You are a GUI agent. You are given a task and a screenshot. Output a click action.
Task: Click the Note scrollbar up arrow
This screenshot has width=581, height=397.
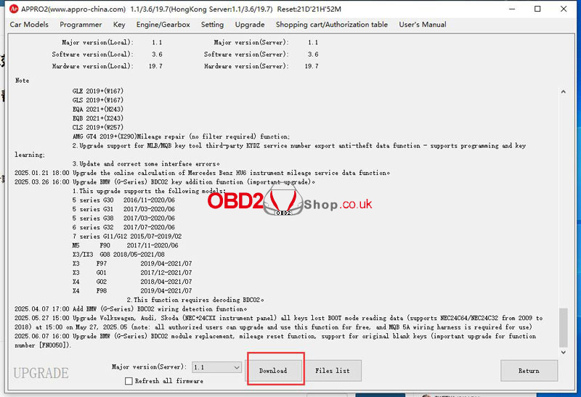(x=561, y=91)
